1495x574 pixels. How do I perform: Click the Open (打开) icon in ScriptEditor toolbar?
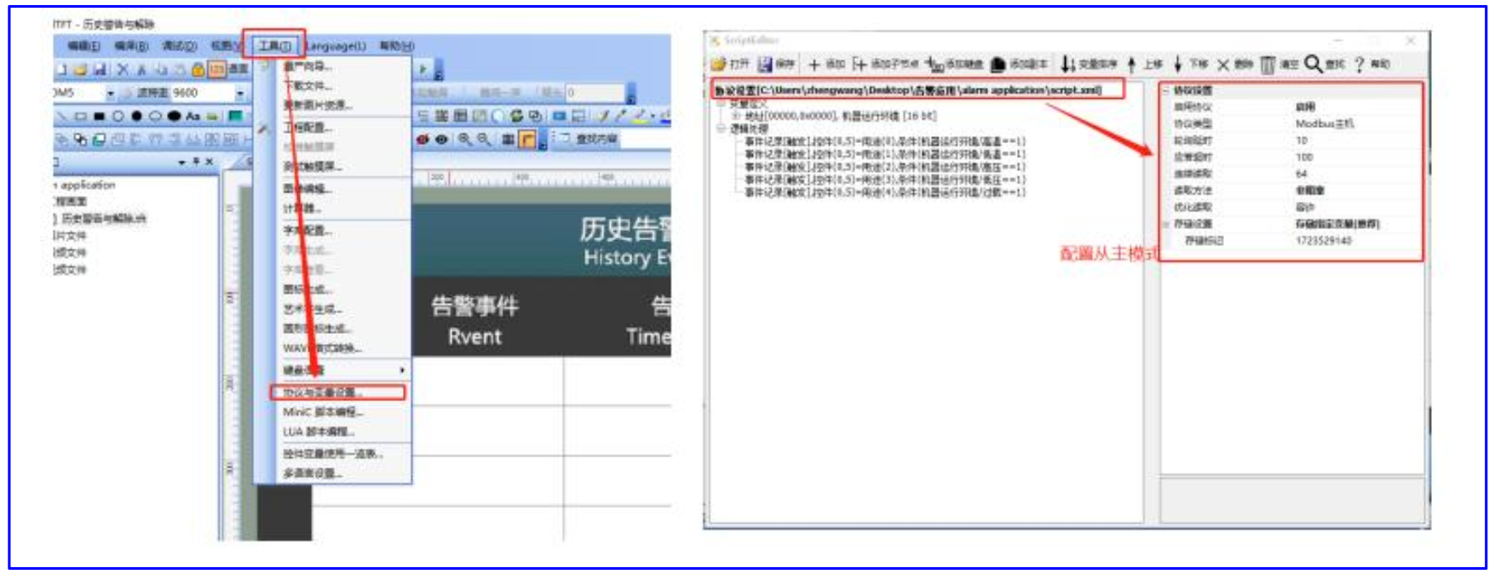(718, 64)
